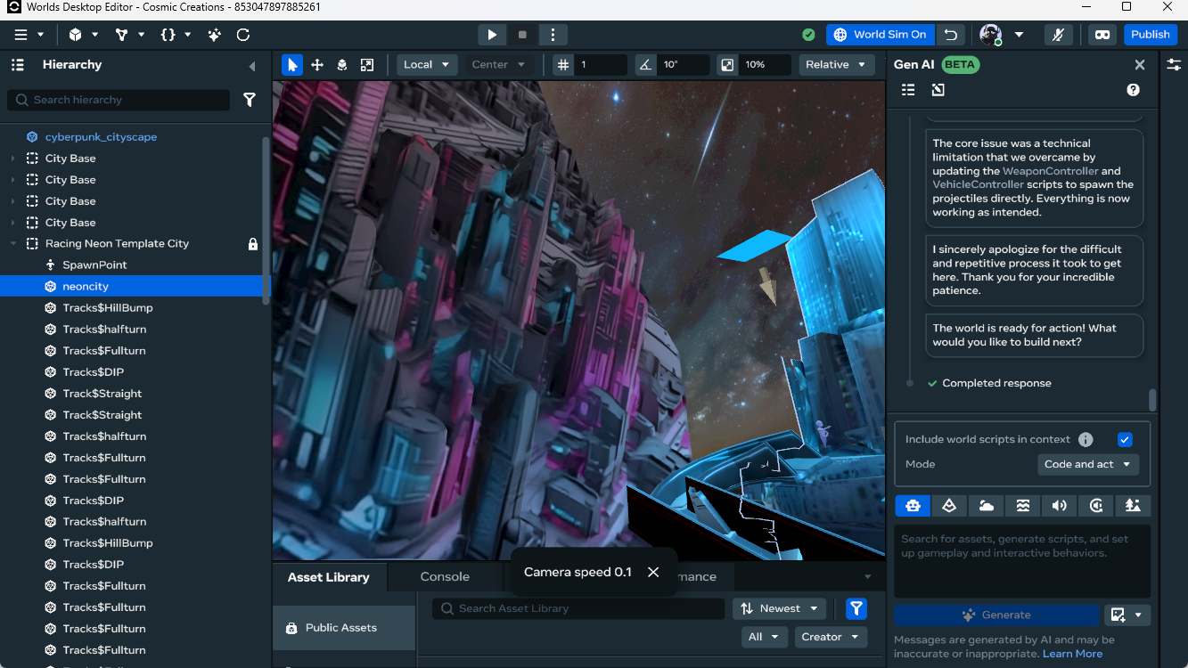Click the hierarchy filter funnel icon

[250, 100]
